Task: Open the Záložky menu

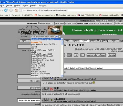Action: pyautogui.click(x=25, y=6)
